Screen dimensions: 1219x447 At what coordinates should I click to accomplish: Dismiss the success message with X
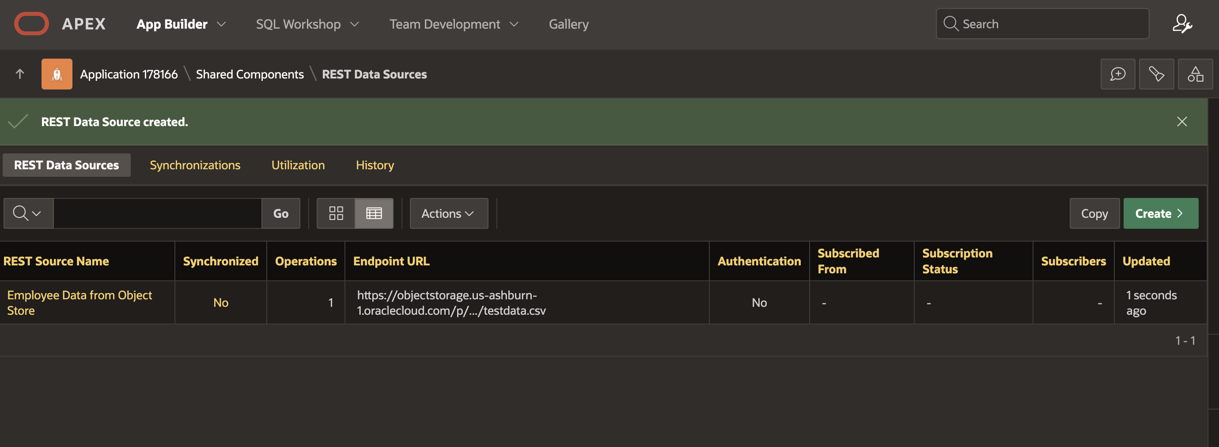coord(1181,122)
